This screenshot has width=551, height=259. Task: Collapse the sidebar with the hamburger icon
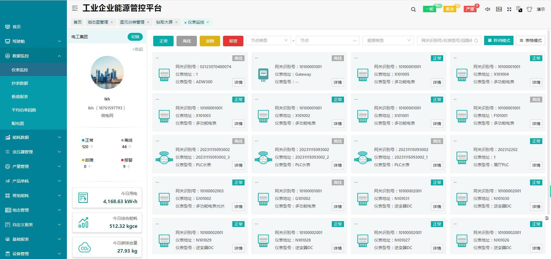coord(75,8)
